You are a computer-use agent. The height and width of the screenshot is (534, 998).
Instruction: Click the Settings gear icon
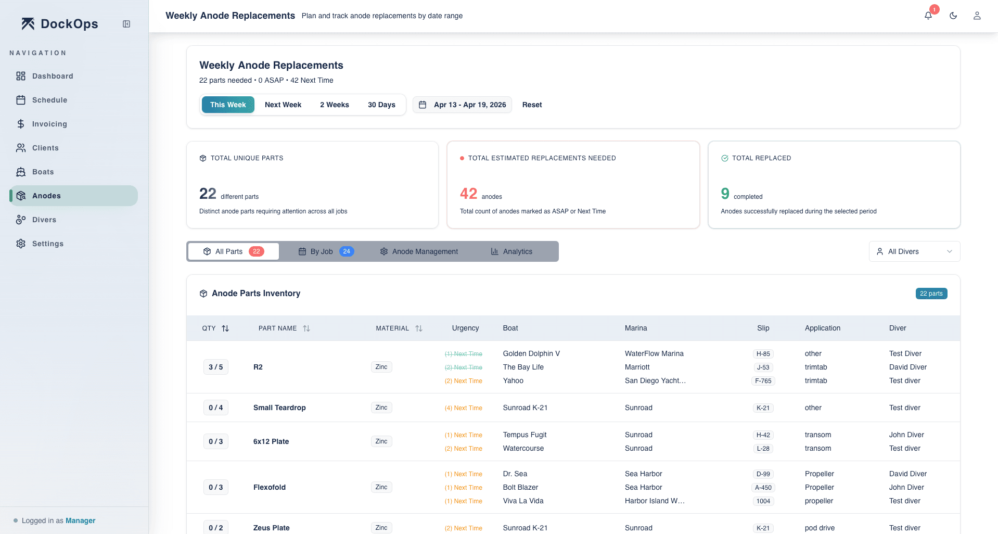tap(21, 244)
